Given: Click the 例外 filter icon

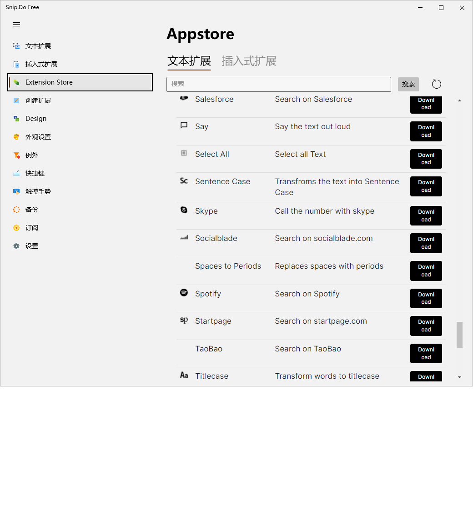Looking at the screenshot, I should point(16,155).
